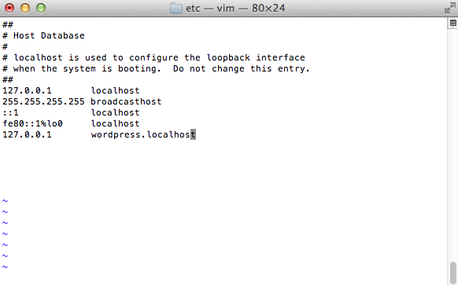Click the 'fe80::1%lo0' address
Viewport: 458px width, 286px height.
(32, 123)
